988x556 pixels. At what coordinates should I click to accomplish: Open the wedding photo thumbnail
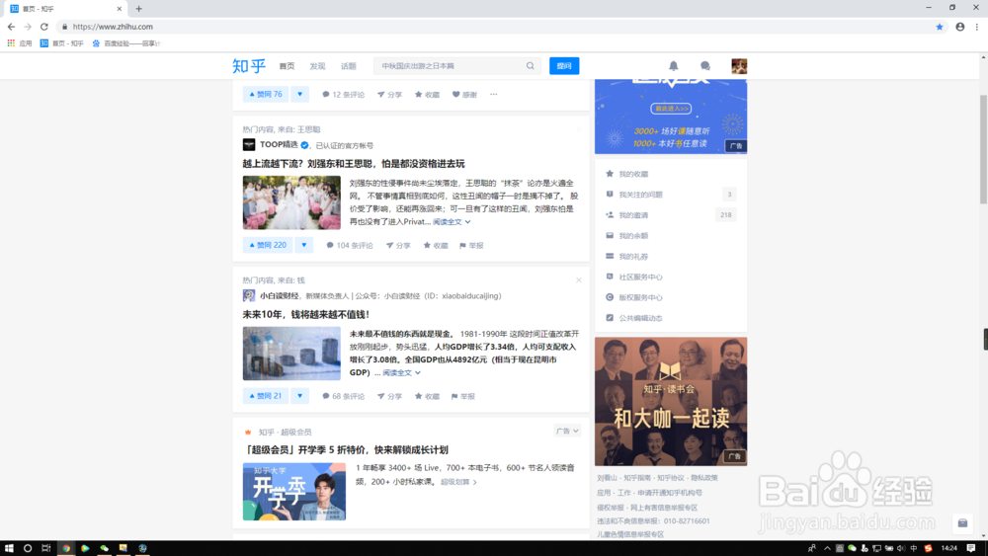291,202
